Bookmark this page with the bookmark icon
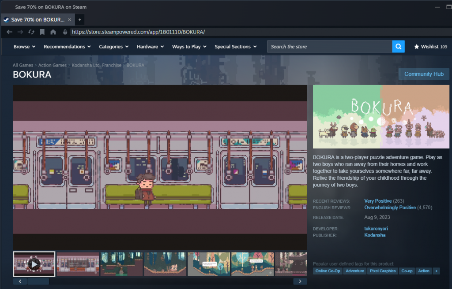 42,32
